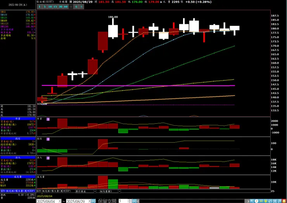The image size is (287, 203).
Task: Click the 成交量 2295張 row
Action: point(18,180)
